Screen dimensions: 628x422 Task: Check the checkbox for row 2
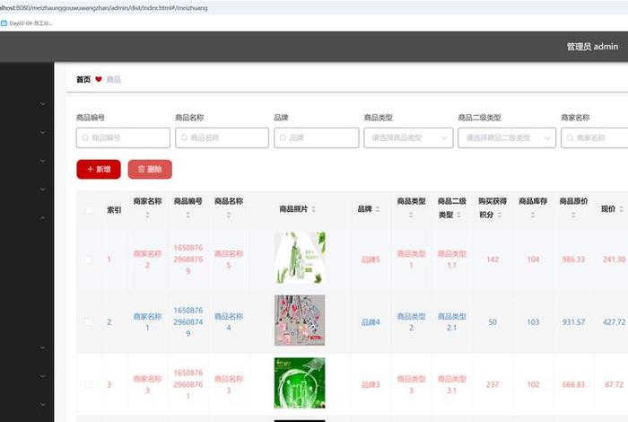[89, 321]
